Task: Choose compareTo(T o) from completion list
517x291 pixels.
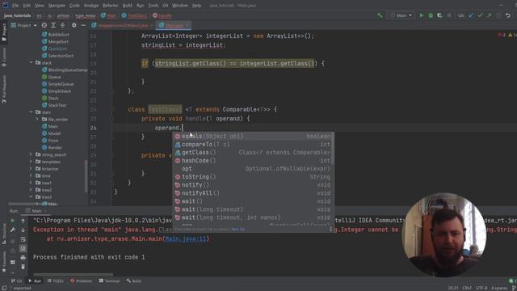Action: point(253,144)
